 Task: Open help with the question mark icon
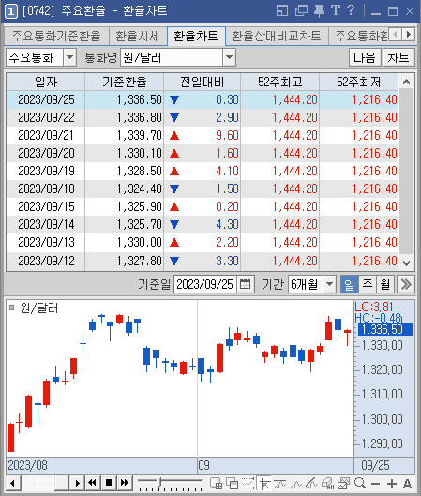tap(351, 10)
